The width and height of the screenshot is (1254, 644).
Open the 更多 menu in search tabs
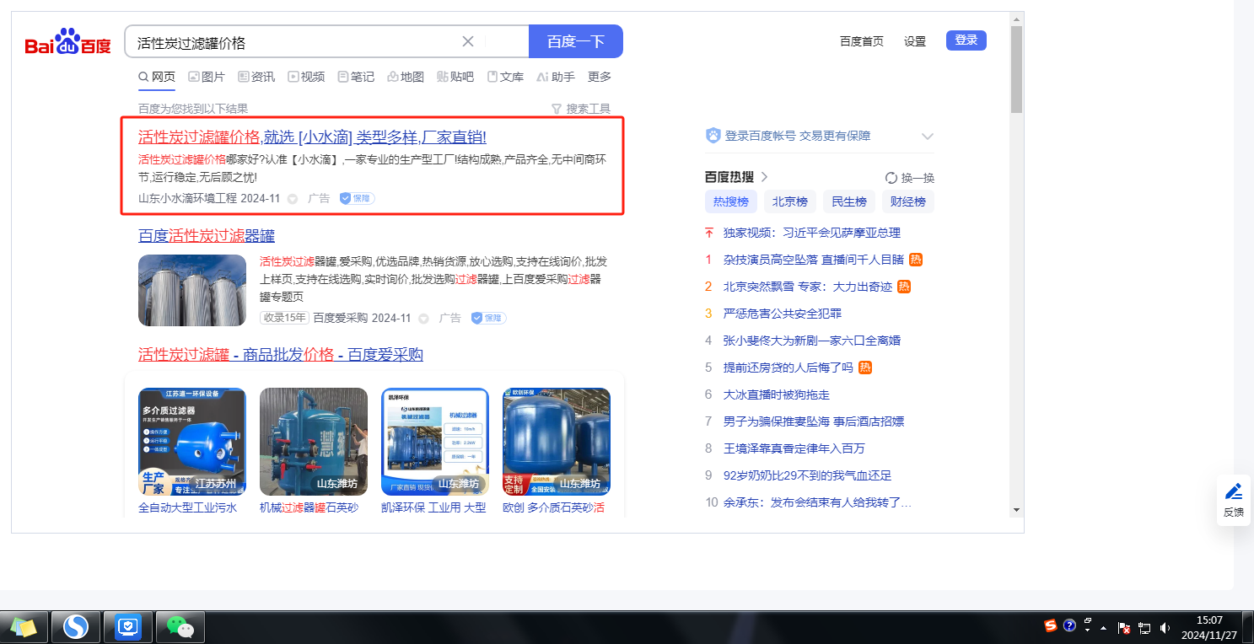click(x=600, y=77)
